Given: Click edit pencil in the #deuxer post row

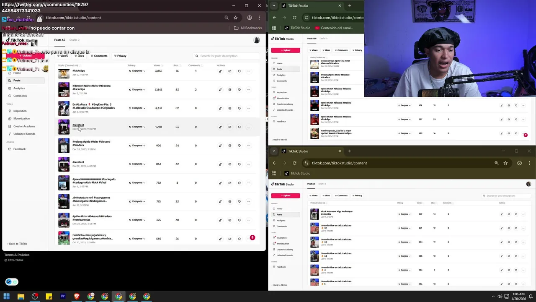Looking at the screenshot, I should point(220,89).
